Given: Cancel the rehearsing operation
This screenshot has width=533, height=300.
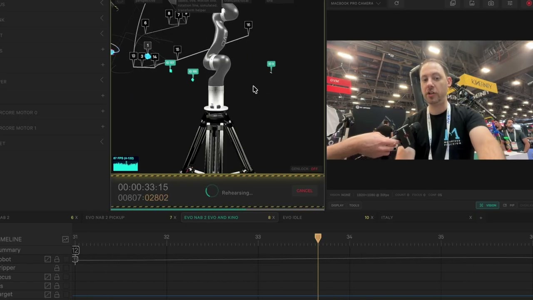Looking at the screenshot, I should click(304, 191).
